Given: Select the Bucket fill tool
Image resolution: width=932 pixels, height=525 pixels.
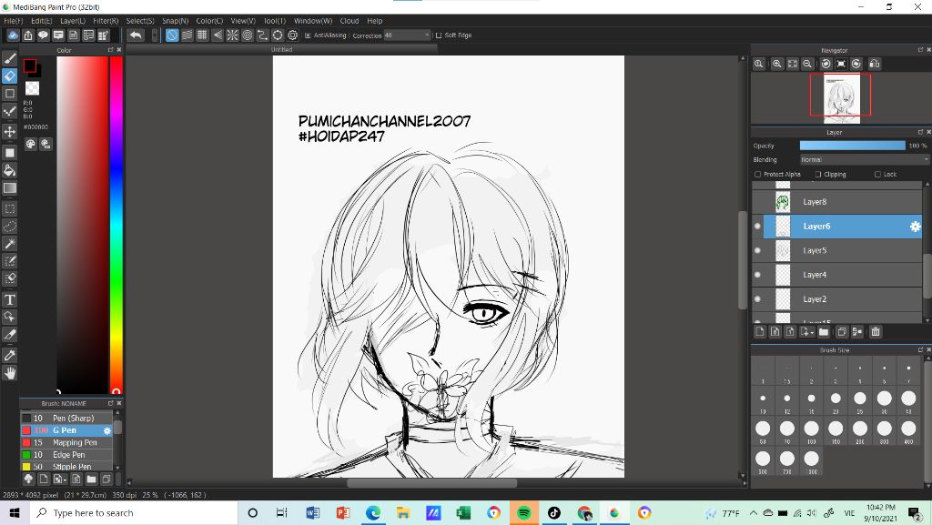Looking at the screenshot, I should (x=10, y=170).
